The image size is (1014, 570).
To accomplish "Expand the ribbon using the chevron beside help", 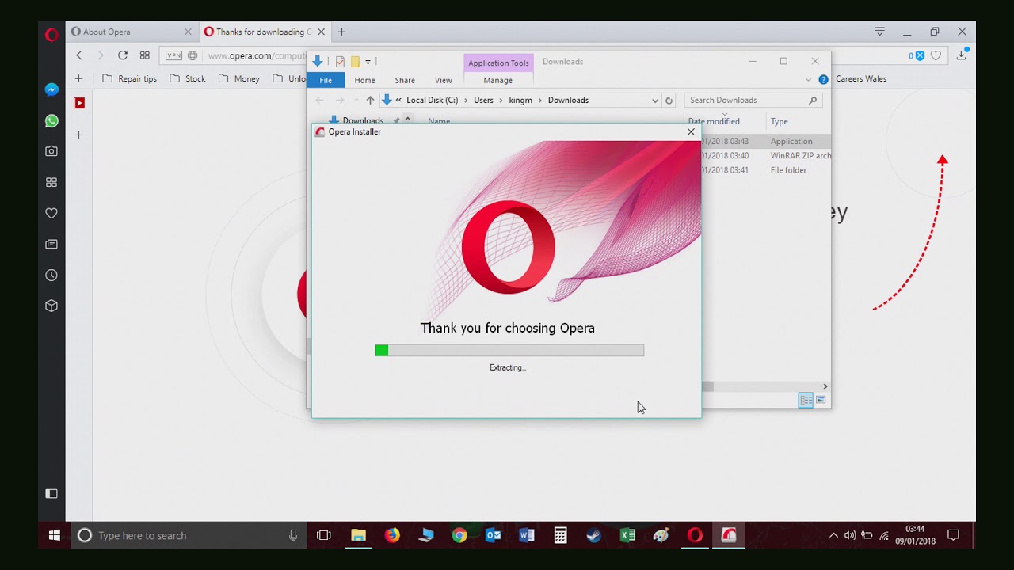I will 808,79.
